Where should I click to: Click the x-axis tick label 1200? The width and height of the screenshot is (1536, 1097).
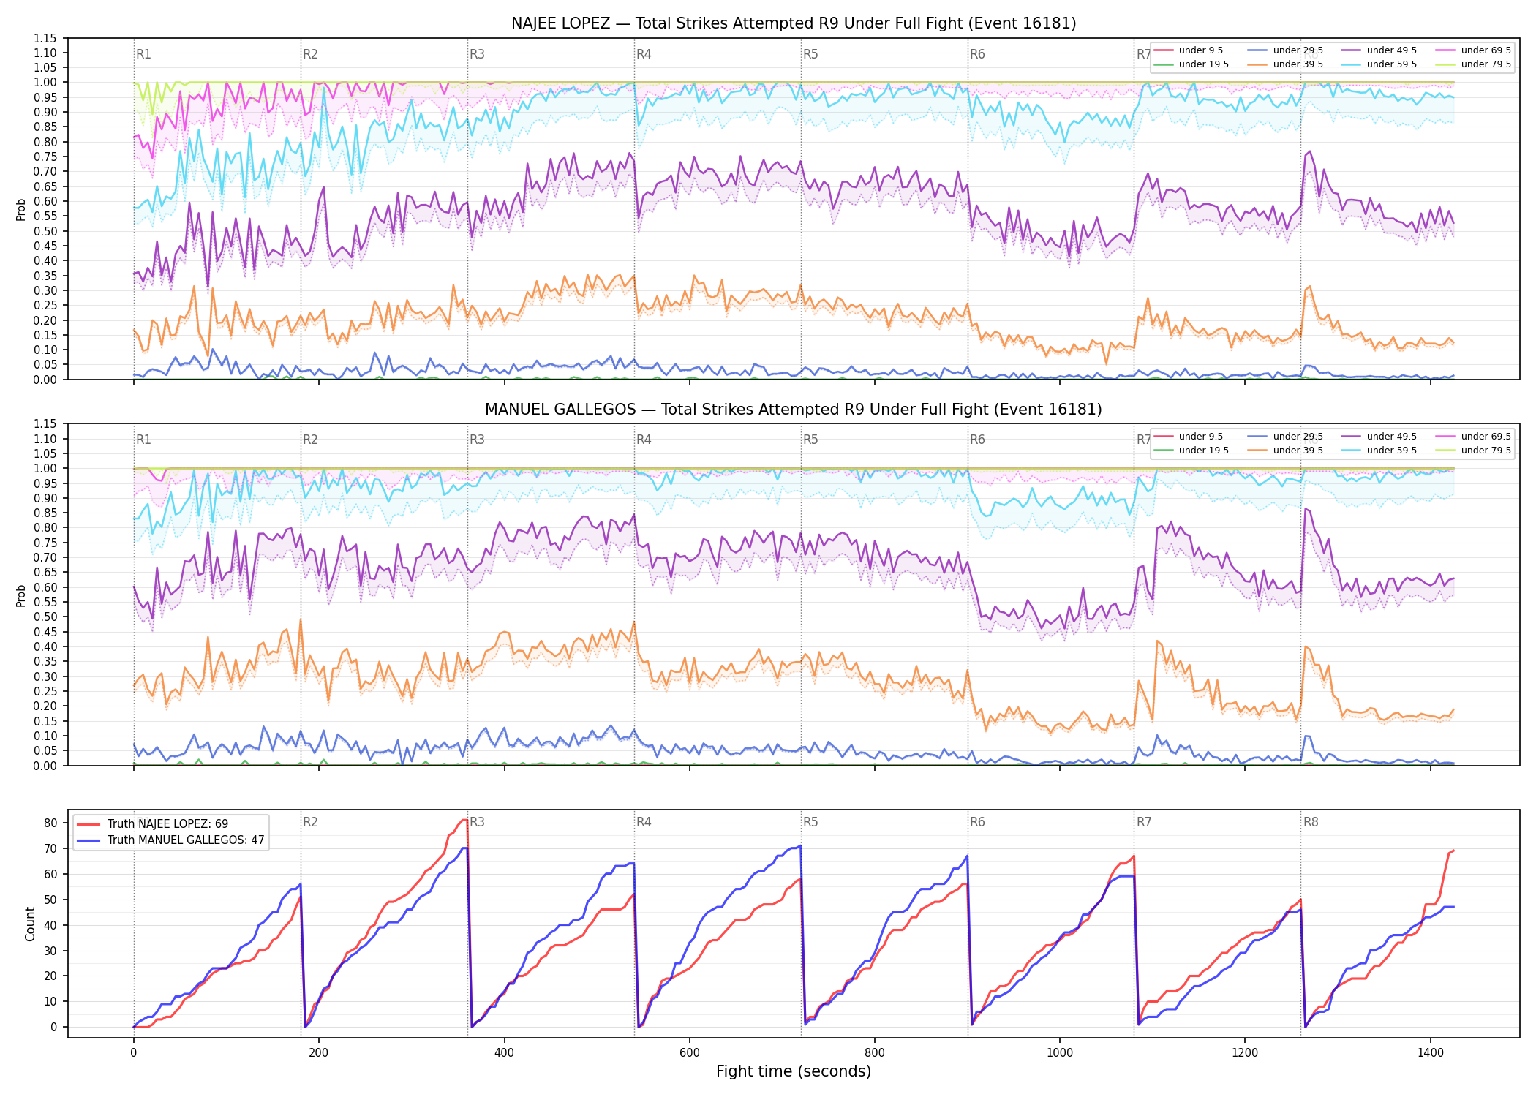click(1245, 1053)
